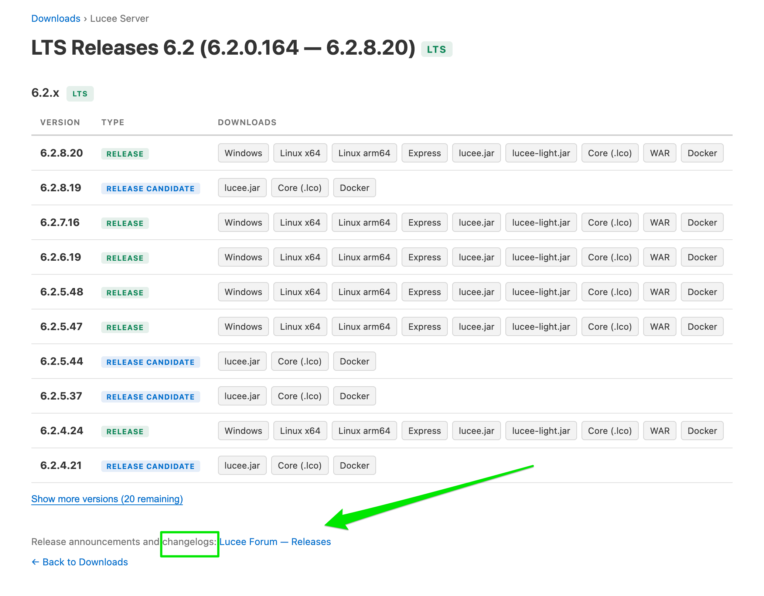Screen dimensions: 764x596
Task: Download Windows installer for 6.2.4.24
Action: click(243, 431)
